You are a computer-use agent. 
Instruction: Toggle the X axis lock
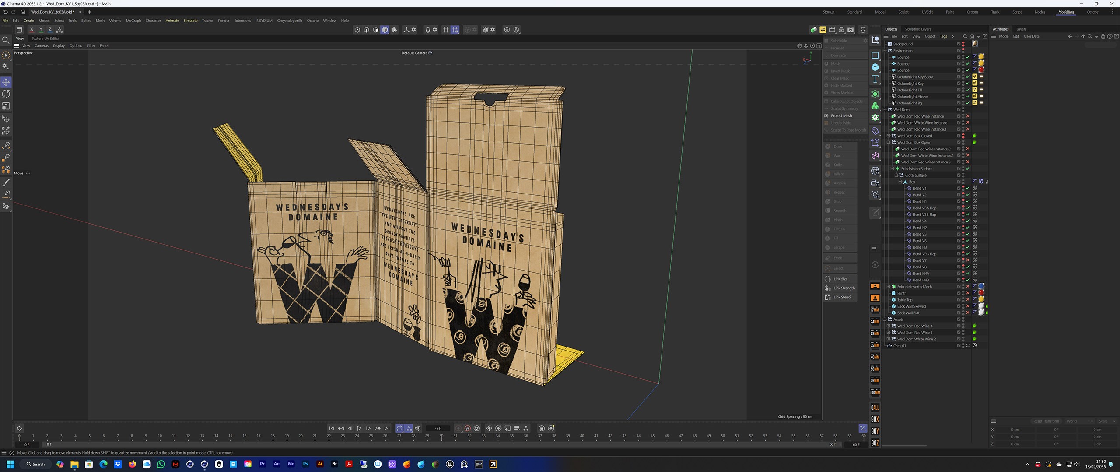coord(31,30)
